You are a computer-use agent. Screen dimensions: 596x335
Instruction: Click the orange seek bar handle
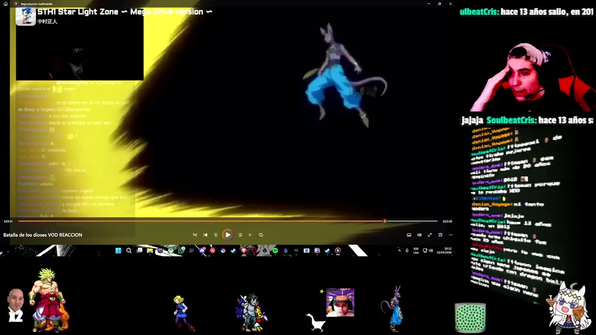[385, 221]
